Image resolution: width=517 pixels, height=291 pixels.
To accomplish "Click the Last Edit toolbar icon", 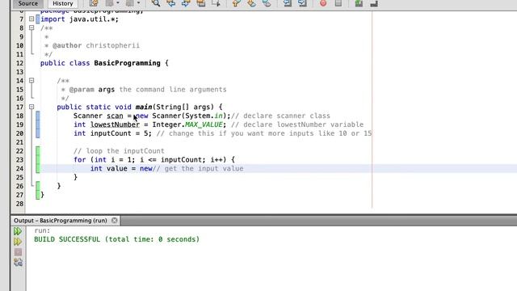I will 94,3.
